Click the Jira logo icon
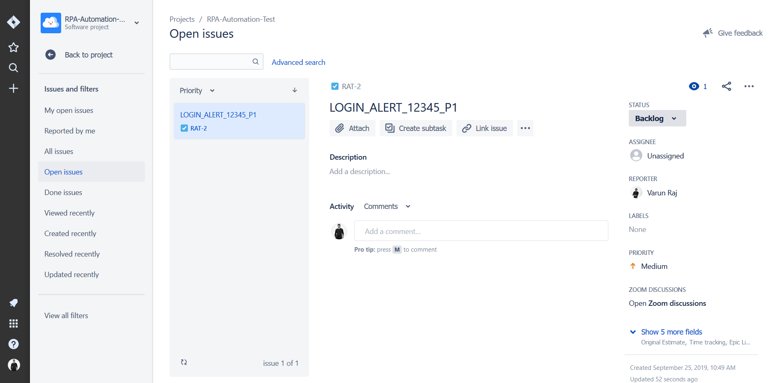Image resolution: width=777 pixels, height=383 pixels. point(14,22)
